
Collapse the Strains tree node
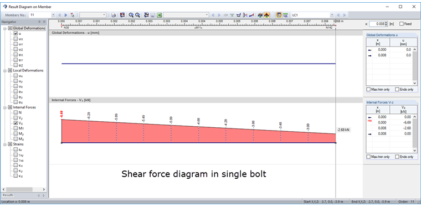point(5,144)
